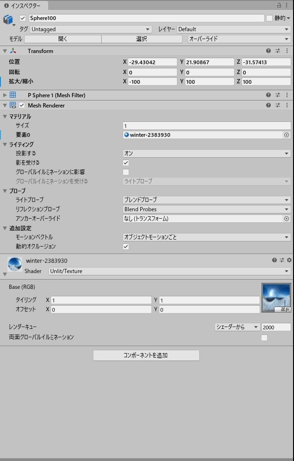The width and height of the screenshot is (294, 461).
Task: Collapse the マテリアル section
Action: [5, 116]
